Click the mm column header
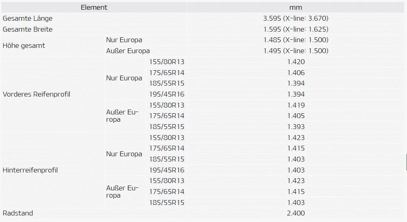This screenshot has height=222, width=407. pyautogui.click(x=296, y=7)
